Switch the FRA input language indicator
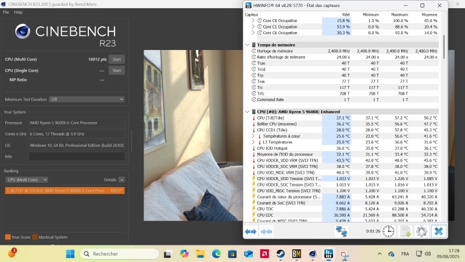465x262 pixels. point(405,254)
